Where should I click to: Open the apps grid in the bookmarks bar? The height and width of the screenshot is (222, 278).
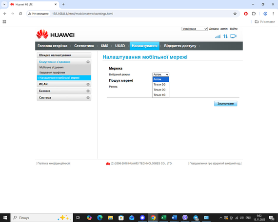[x=4, y=21]
